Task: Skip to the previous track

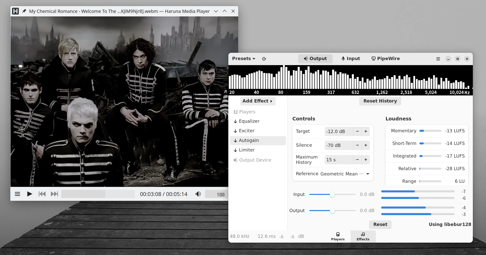Action: coord(42,194)
